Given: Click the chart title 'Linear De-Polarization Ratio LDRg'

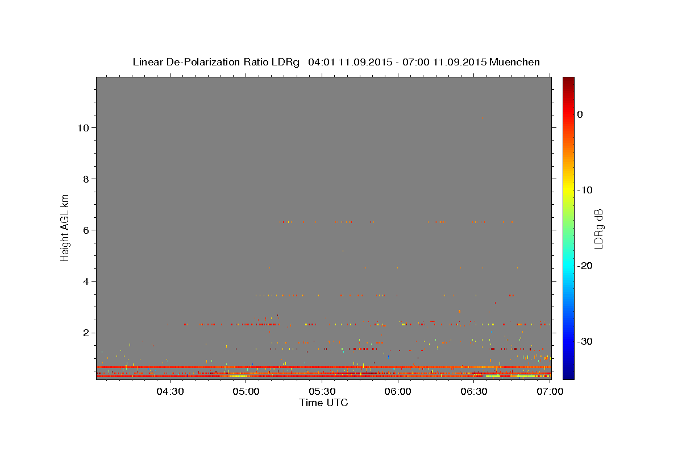Looking at the screenshot, I should click(x=215, y=62).
